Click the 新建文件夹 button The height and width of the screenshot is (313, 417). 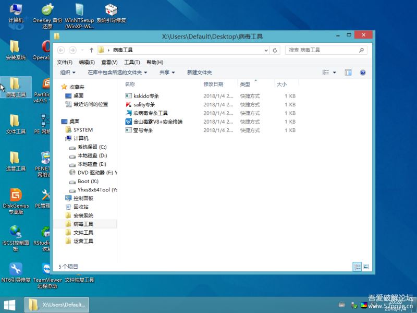point(199,73)
